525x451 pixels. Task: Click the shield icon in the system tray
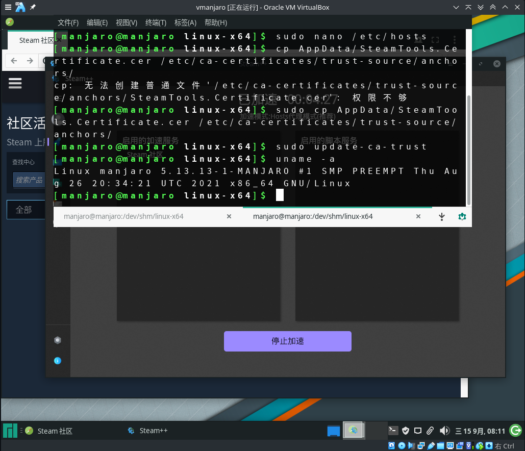click(405, 430)
